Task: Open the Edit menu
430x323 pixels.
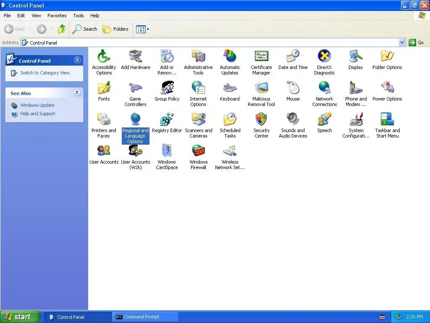Action: click(x=21, y=16)
